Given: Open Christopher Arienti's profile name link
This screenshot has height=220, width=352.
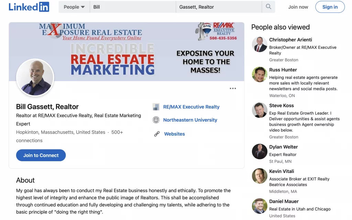Looking at the screenshot, I should (x=290, y=40).
